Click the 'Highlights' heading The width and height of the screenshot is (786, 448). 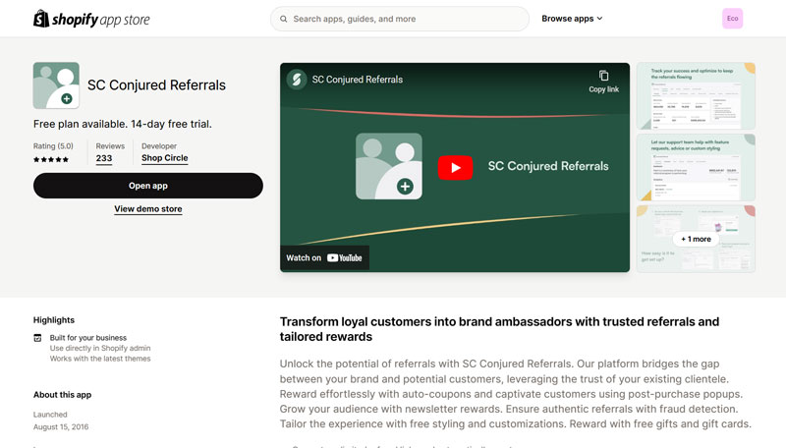54,319
